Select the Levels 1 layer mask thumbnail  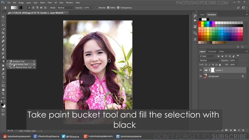point(213,70)
